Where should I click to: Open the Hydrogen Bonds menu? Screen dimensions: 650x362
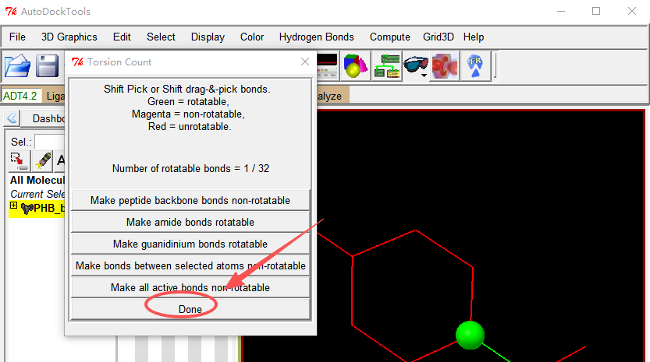316,37
